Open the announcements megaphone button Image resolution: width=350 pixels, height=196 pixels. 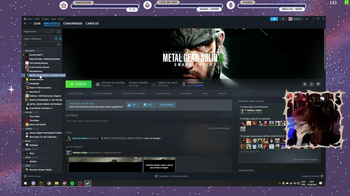pos(274,19)
